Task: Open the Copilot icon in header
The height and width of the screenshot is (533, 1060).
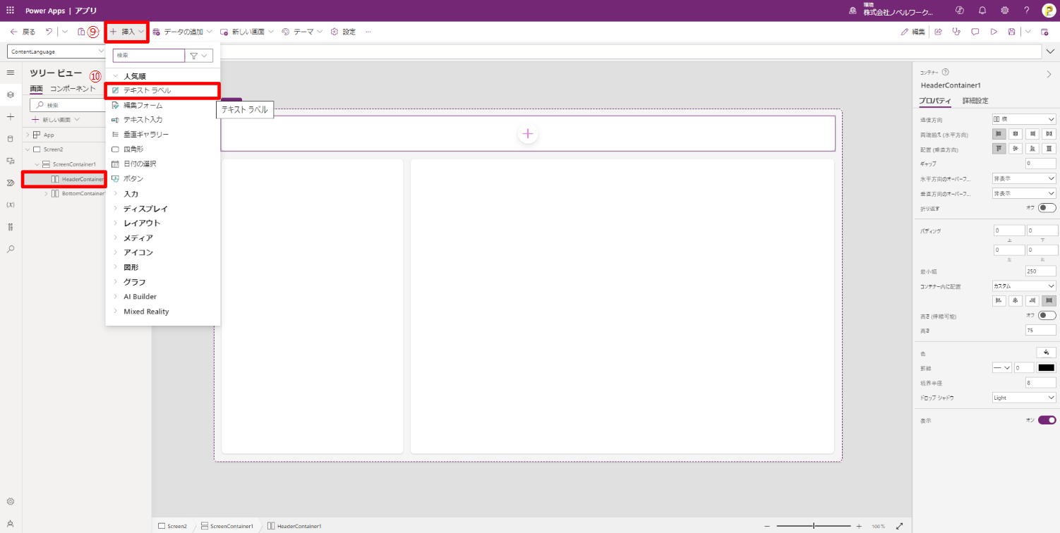Action: [x=959, y=11]
